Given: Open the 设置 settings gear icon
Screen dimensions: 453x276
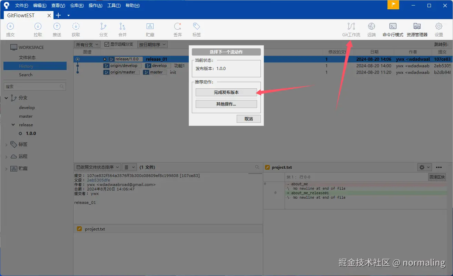Looking at the screenshot, I should click(x=439, y=27).
